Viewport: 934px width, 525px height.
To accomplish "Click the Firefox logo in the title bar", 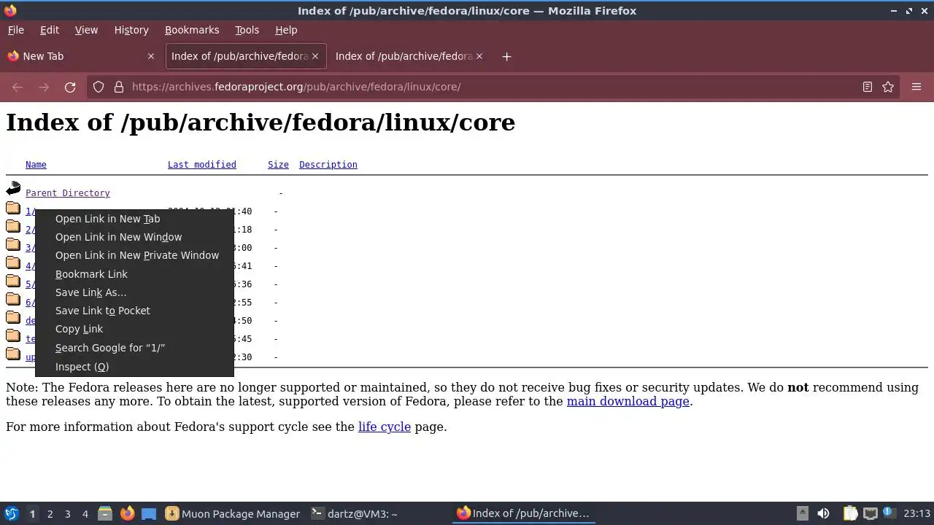I will pos(10,10).
